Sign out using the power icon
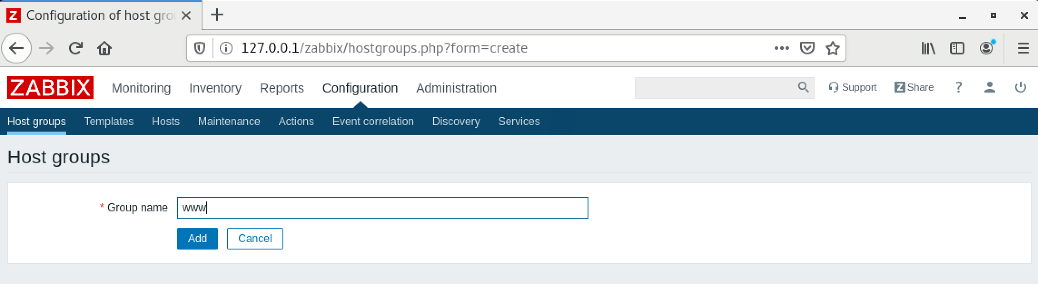1038x284 pixels. [x=1021, y=87]
